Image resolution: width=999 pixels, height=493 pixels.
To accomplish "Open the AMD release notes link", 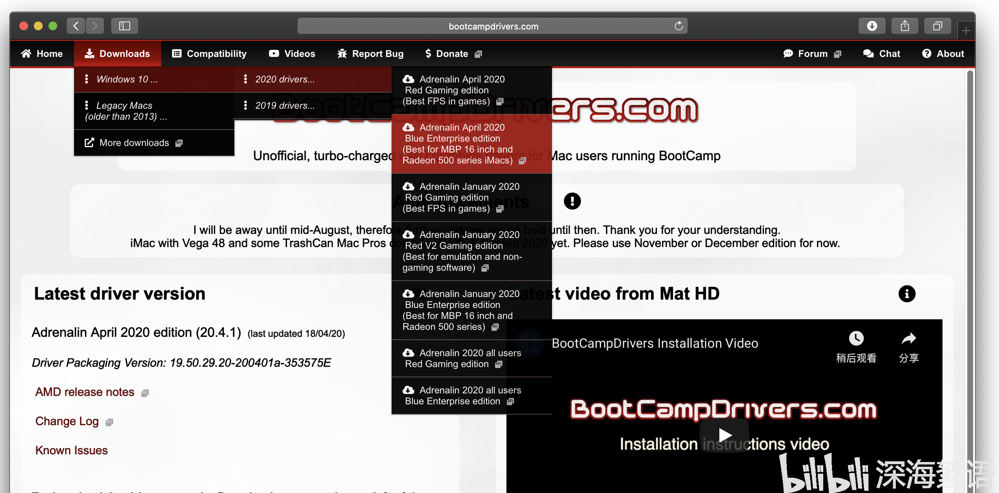I will coord(85,392).
